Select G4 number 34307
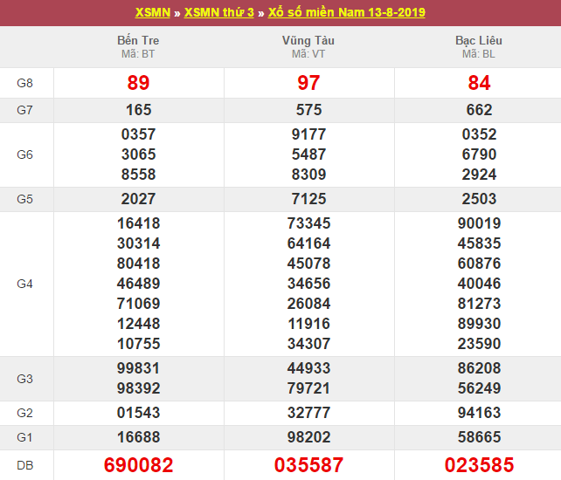 coord(308,344)
